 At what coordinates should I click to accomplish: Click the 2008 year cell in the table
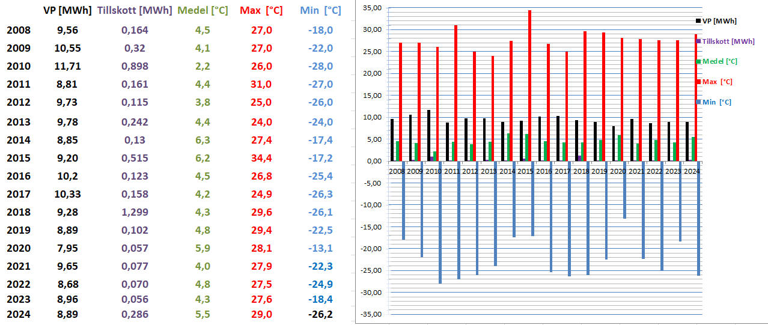(18, 30)
